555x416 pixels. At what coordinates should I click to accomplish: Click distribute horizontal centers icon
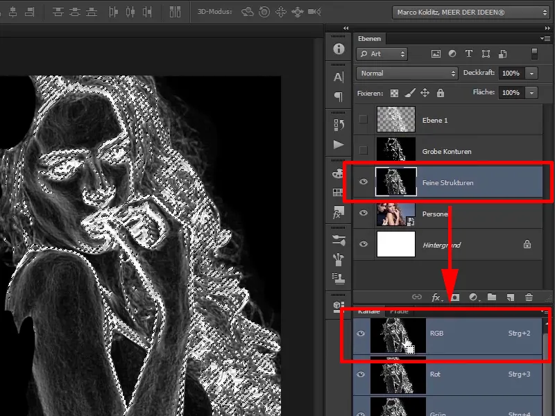tap(130, 12)
